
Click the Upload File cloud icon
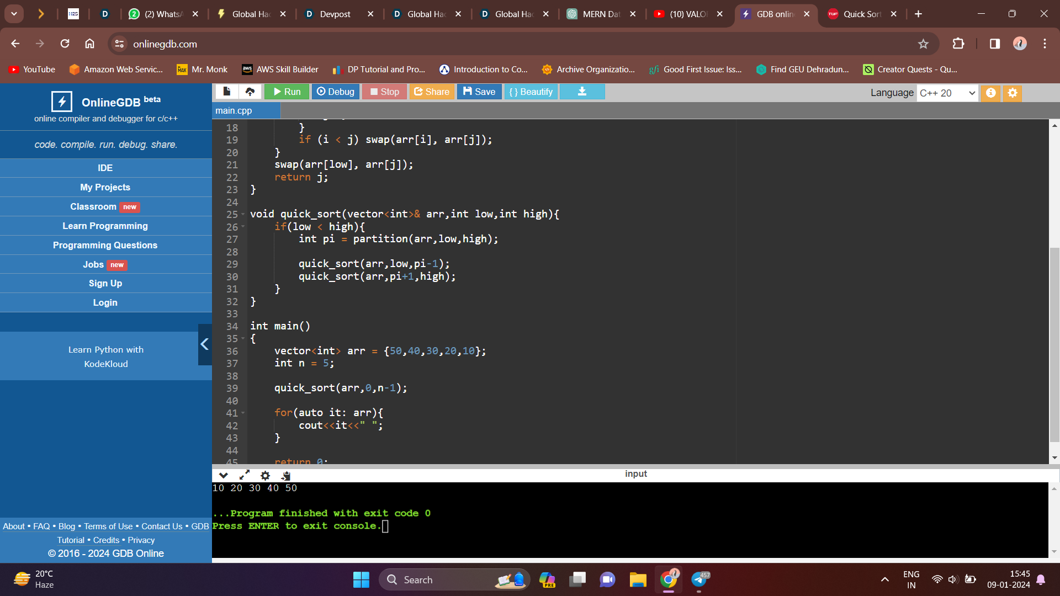[250, 92]
